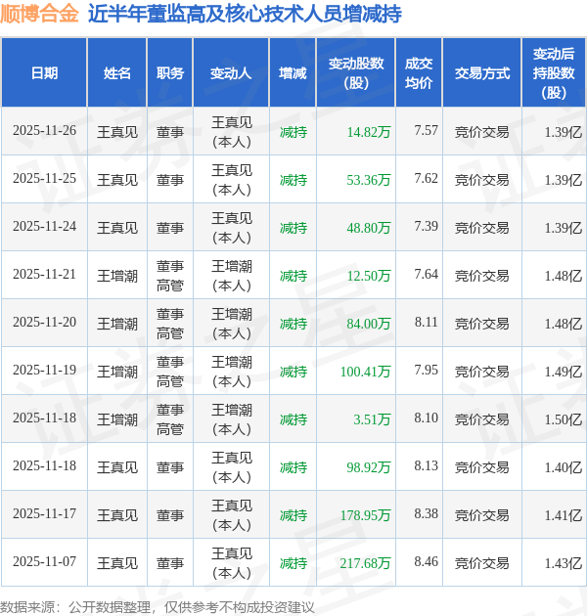The height and width of the screenshot is (616, 587).
Task: Select the date cell 2025-11-19
Action: click(x=44, y=370)
